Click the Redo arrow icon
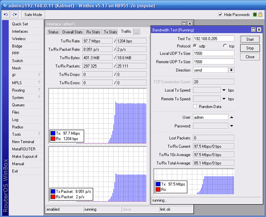This screenshot has height=217, width=266. pyautogui.click(x=15, y=15)
